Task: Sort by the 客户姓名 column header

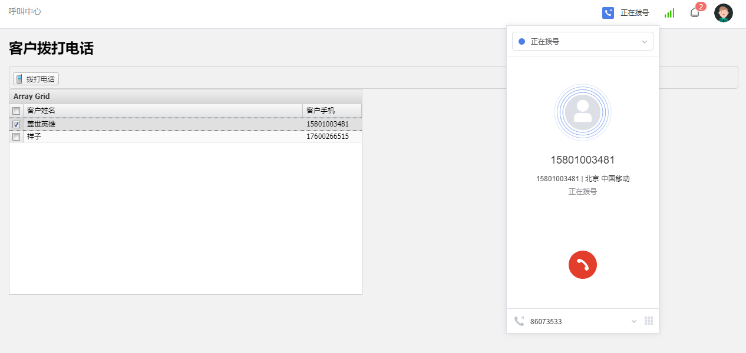Action: click(x=162, y=111)
